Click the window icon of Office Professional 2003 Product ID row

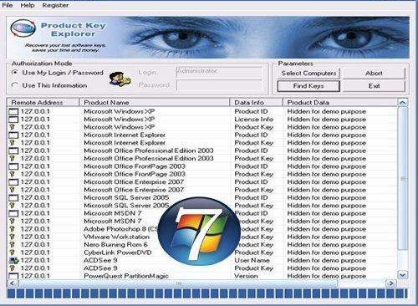click(13, 150)
